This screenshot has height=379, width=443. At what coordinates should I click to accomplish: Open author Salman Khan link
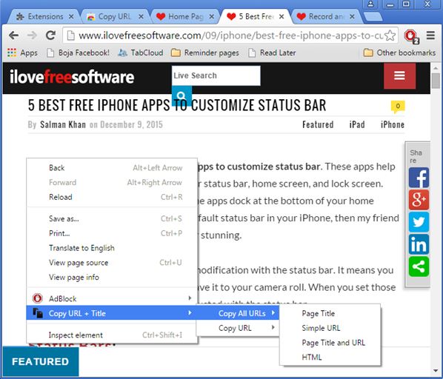tap(63, 124)
